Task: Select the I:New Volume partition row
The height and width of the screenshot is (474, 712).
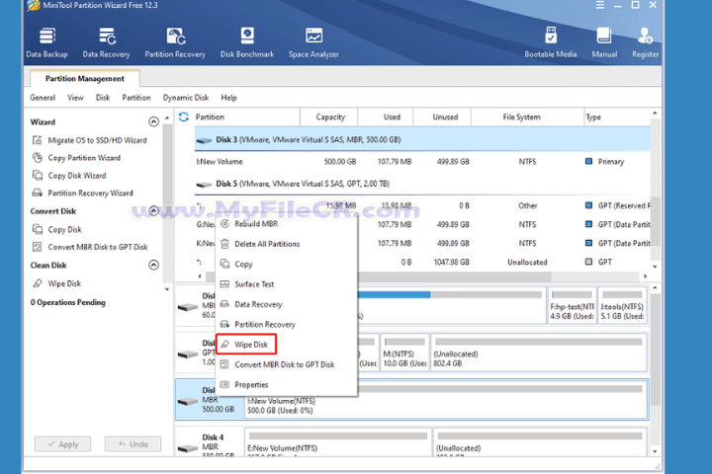Action: click(x=422, y=162)
